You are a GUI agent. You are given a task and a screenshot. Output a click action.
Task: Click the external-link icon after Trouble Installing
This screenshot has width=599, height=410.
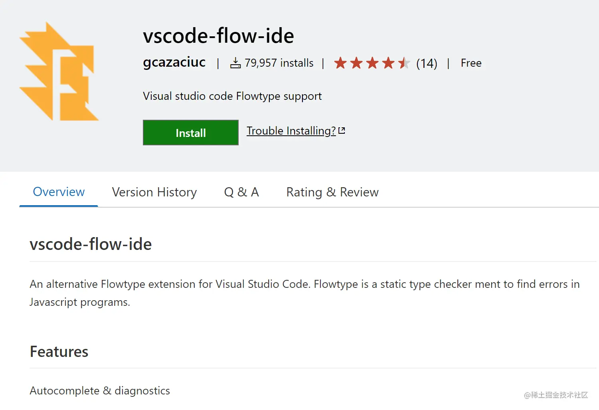click(x=342, y=131)
